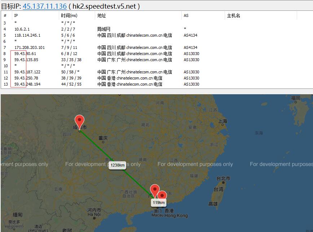The image size is (313, 232).
Task: Click the left red map pin above 119km
Action: [x=155, y=191]
